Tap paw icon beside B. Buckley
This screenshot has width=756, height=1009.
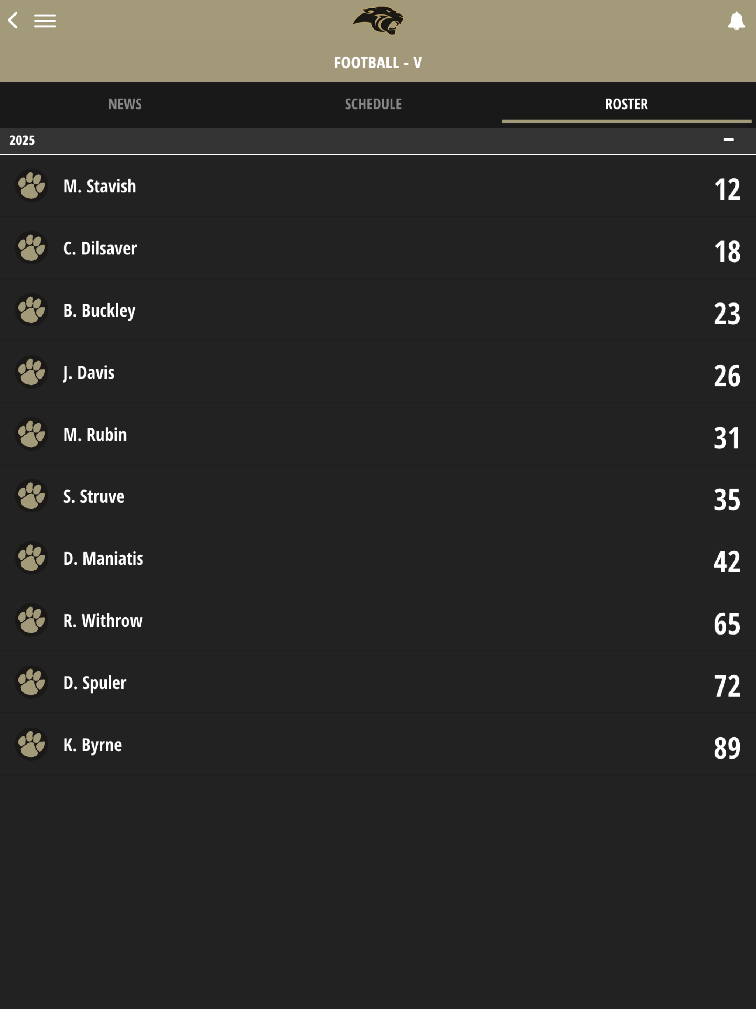point(31,310)
